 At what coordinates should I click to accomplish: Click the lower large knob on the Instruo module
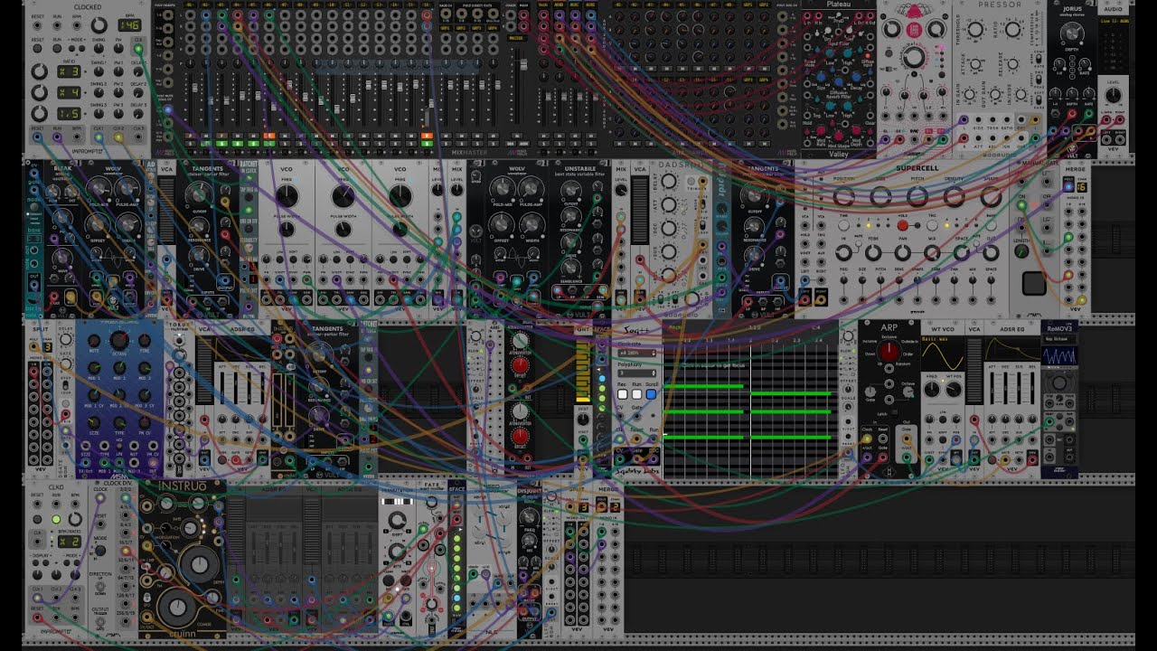(x=178, y=609)
